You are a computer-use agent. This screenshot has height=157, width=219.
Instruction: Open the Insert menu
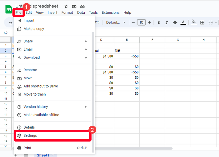click(x=52, y=13)
